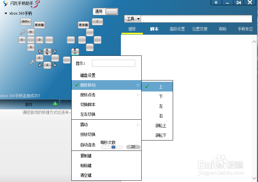
Task: Click the search field beside 工具
Action: pyautogui.click(x=196, y=19)
